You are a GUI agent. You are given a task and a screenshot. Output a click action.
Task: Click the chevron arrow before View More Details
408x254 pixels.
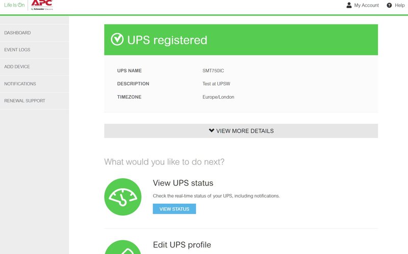(212, 130)
